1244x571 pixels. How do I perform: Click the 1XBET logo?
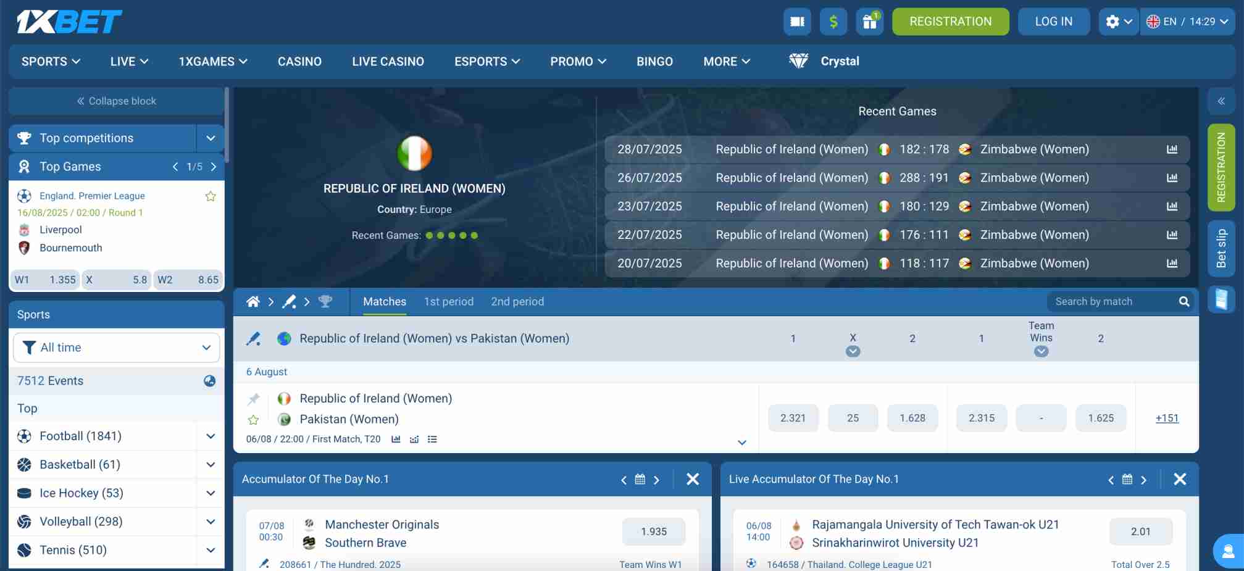(x=69, y=22)
